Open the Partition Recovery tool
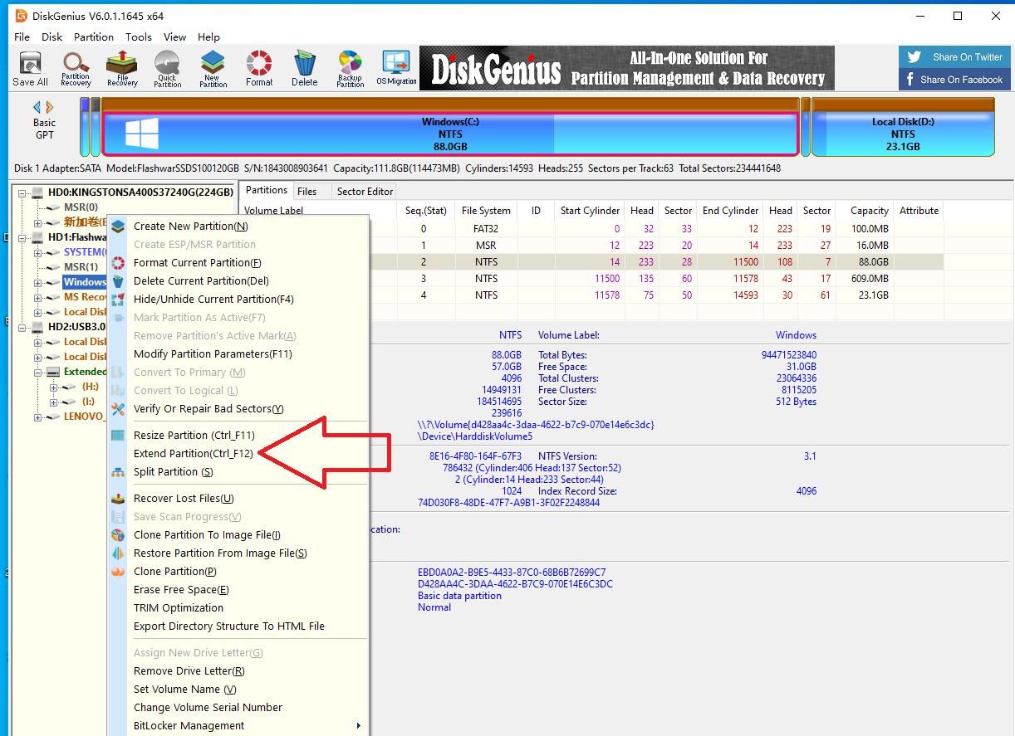 click(x=76, y=69)
